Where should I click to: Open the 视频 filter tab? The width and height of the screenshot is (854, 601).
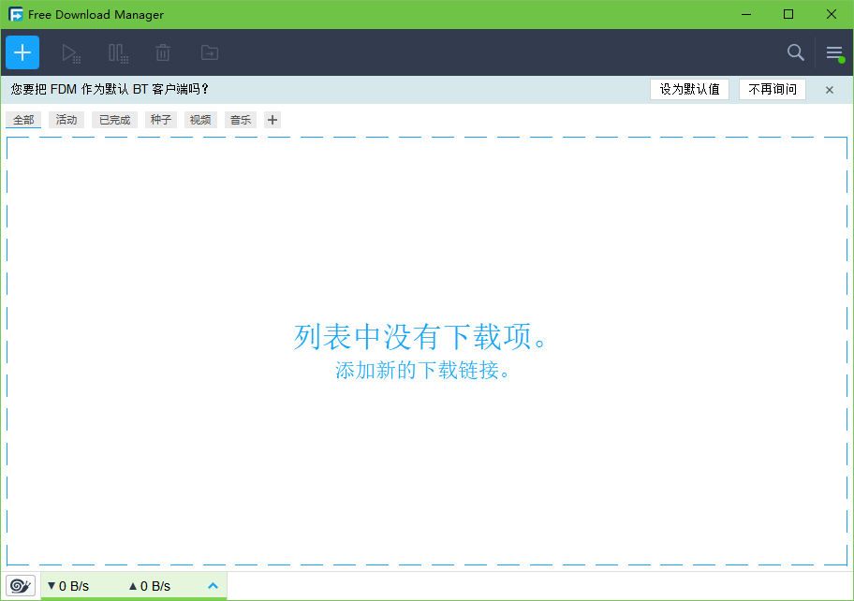pyautogui.click(x=199, y=119)
